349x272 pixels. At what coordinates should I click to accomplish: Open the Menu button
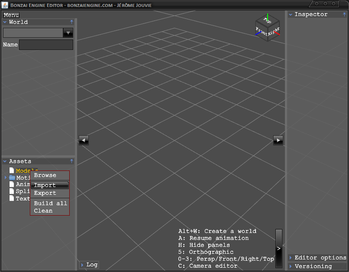11,15
